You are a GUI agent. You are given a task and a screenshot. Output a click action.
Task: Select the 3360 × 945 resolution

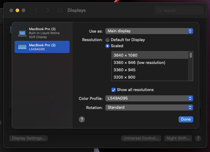click(x=150, y=70)
